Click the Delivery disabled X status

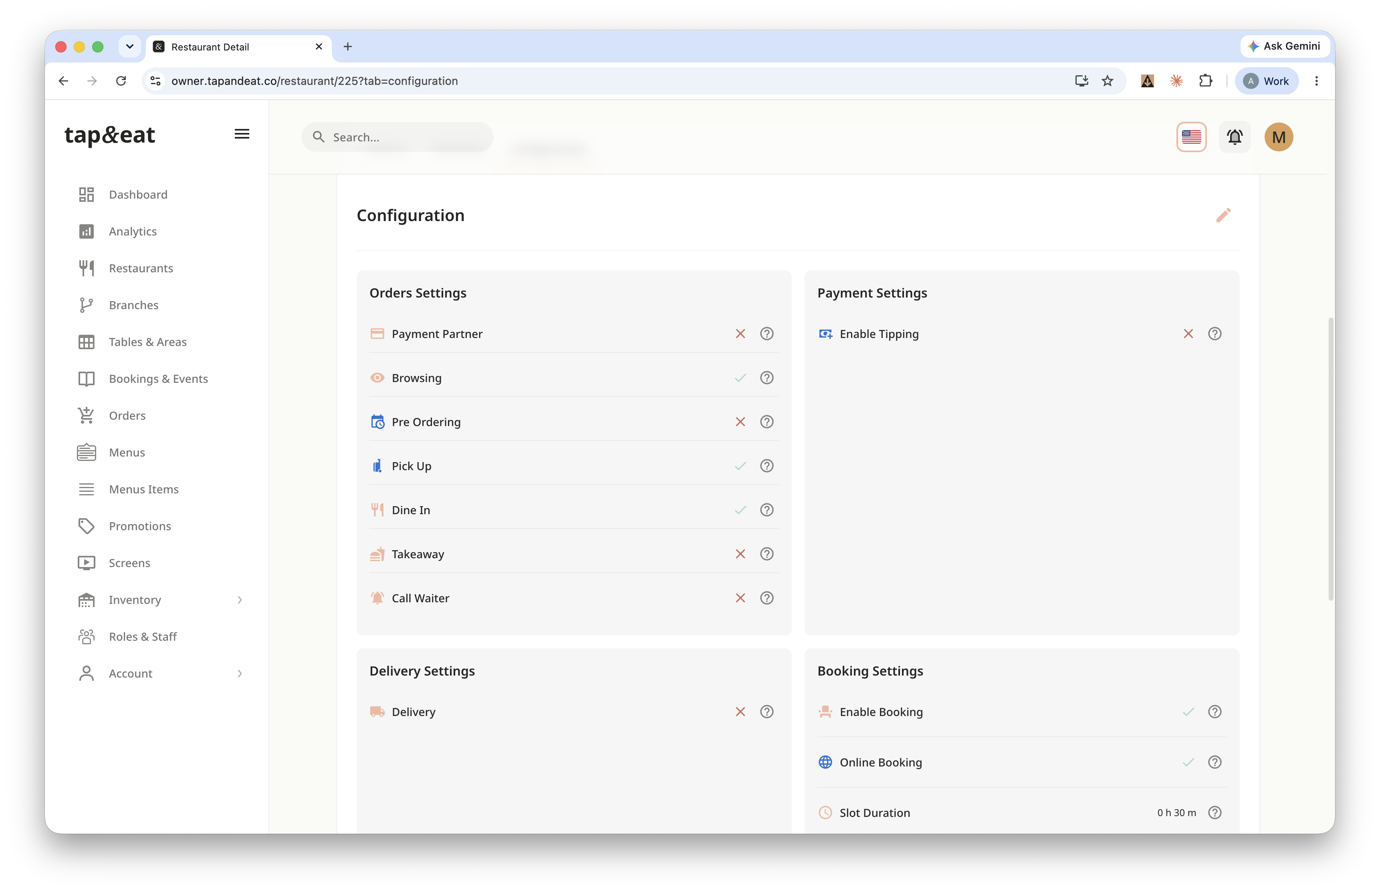coord(740,712)
